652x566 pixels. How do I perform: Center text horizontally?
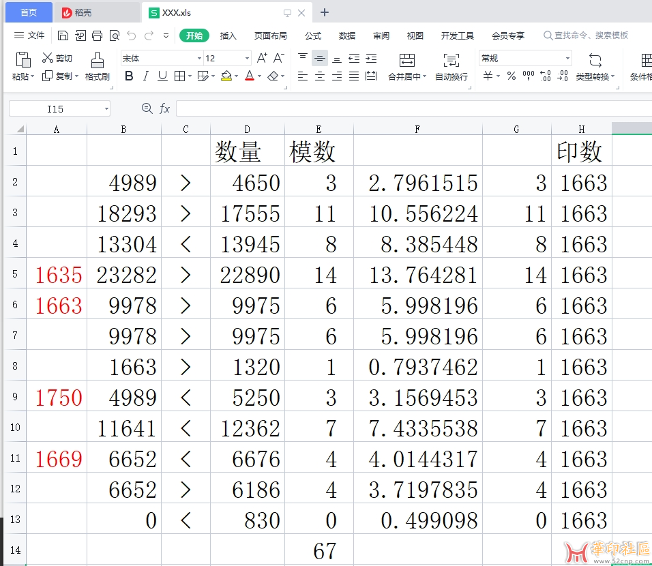coord(320,76)
